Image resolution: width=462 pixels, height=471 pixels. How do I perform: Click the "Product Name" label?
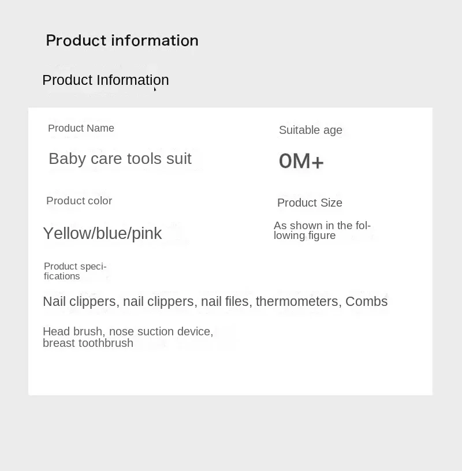tap(81, 128)
